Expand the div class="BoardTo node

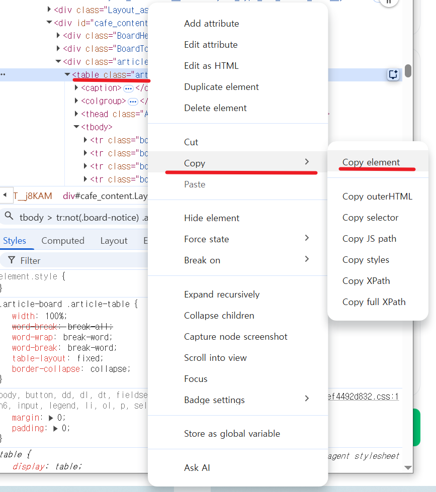(x=58, y=48)
